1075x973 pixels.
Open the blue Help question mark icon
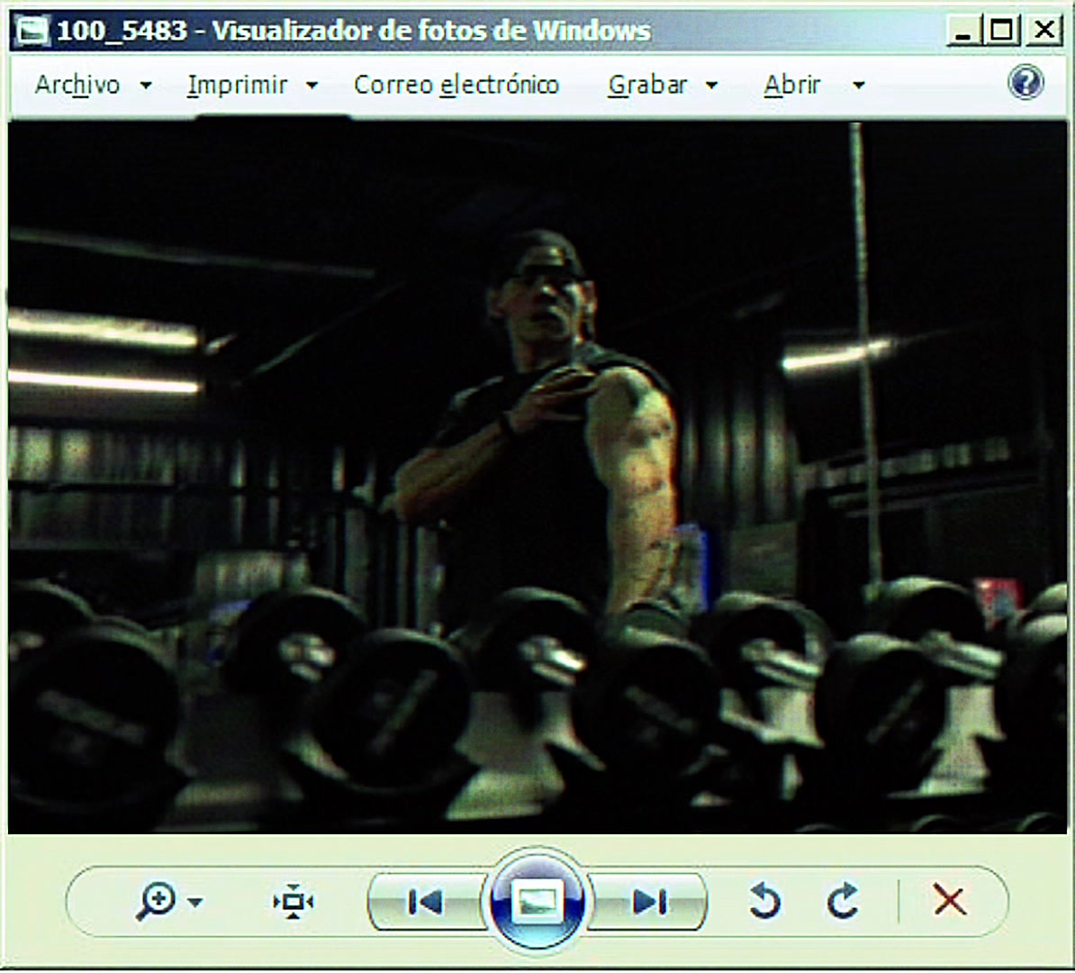(x=1025, y=83)
